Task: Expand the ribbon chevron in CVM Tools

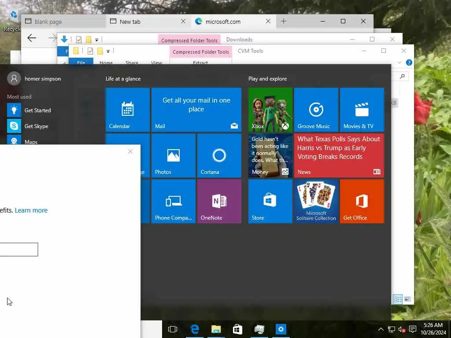Action: pos(399,62)
